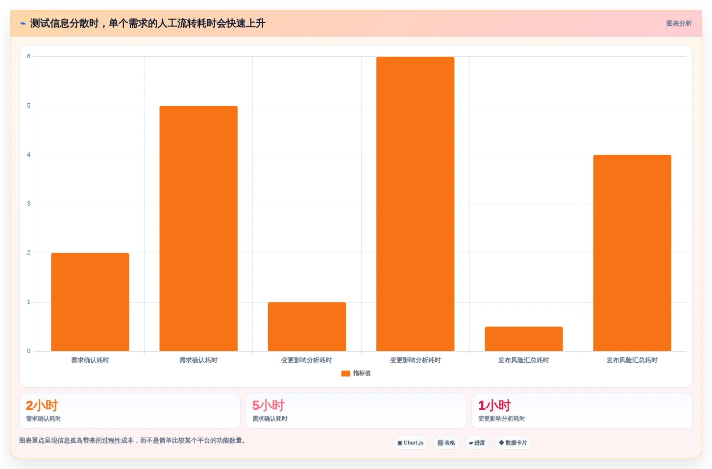Click the y-axis tick label 2
Image resolution: width=712 pixels, height=469 pixels.
(x=28, y=253)
